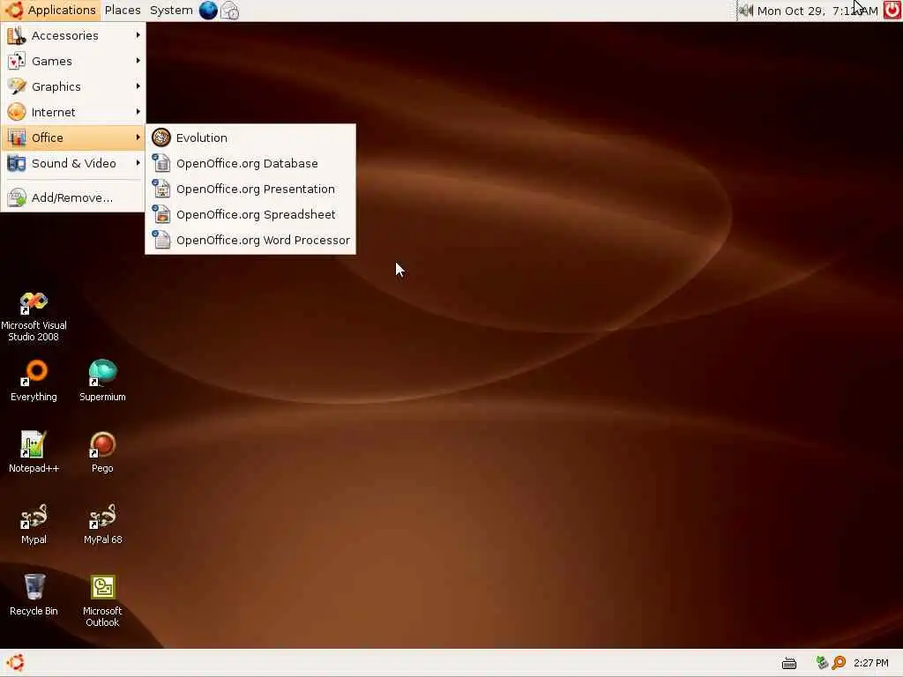Expand the Accessories submenu arrow
Image resolution: width=903 pixels, height=677 pixels.
coord(138,35)
